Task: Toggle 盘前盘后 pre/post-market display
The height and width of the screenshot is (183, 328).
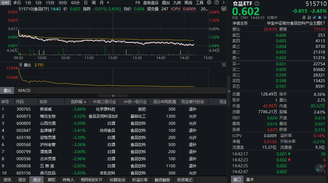Action: pyautogui.click(x=150, y=3)
